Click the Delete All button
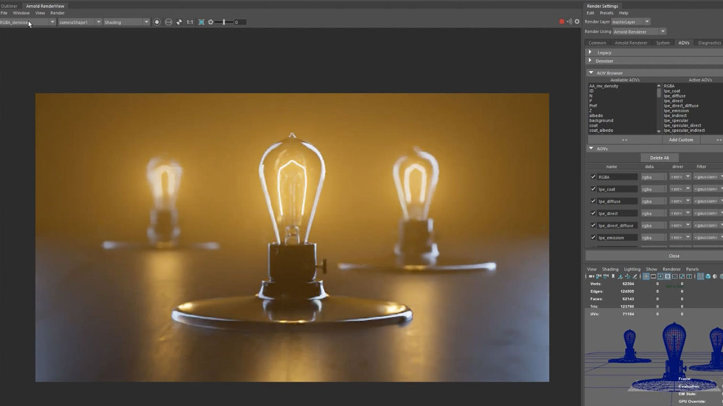Viewport: 723px width, 406px height. [659, 158]
